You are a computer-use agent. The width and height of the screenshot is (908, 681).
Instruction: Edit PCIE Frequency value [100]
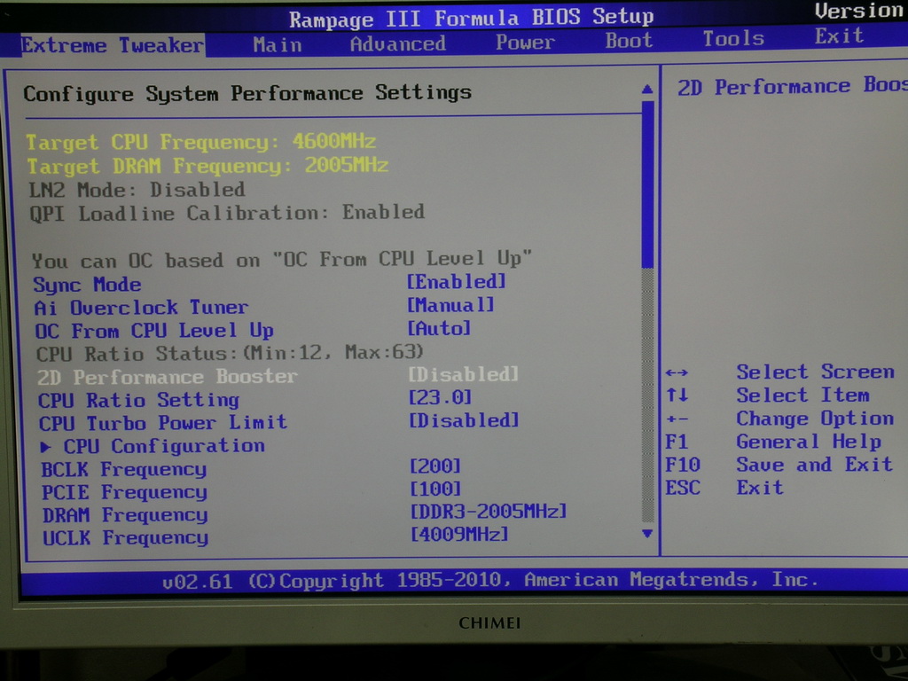click(435, 489)
